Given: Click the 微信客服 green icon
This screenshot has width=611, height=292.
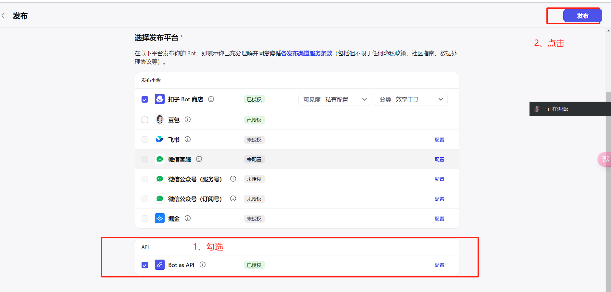Looking at the screenshot, I should click(x=160, y=159).
